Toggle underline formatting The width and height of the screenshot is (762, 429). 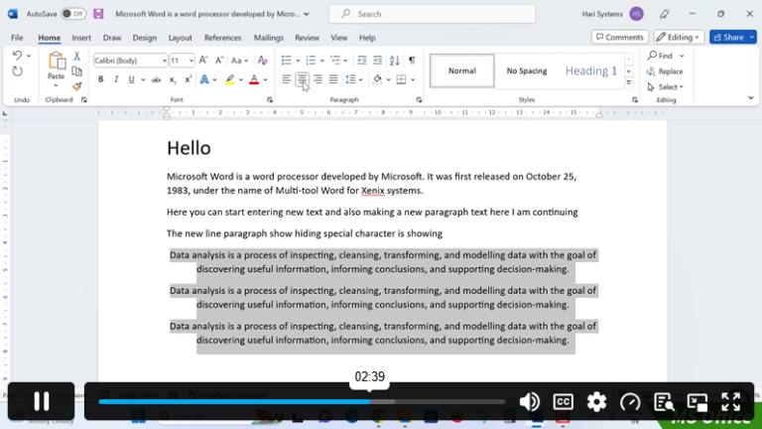[x=131, y=79]
